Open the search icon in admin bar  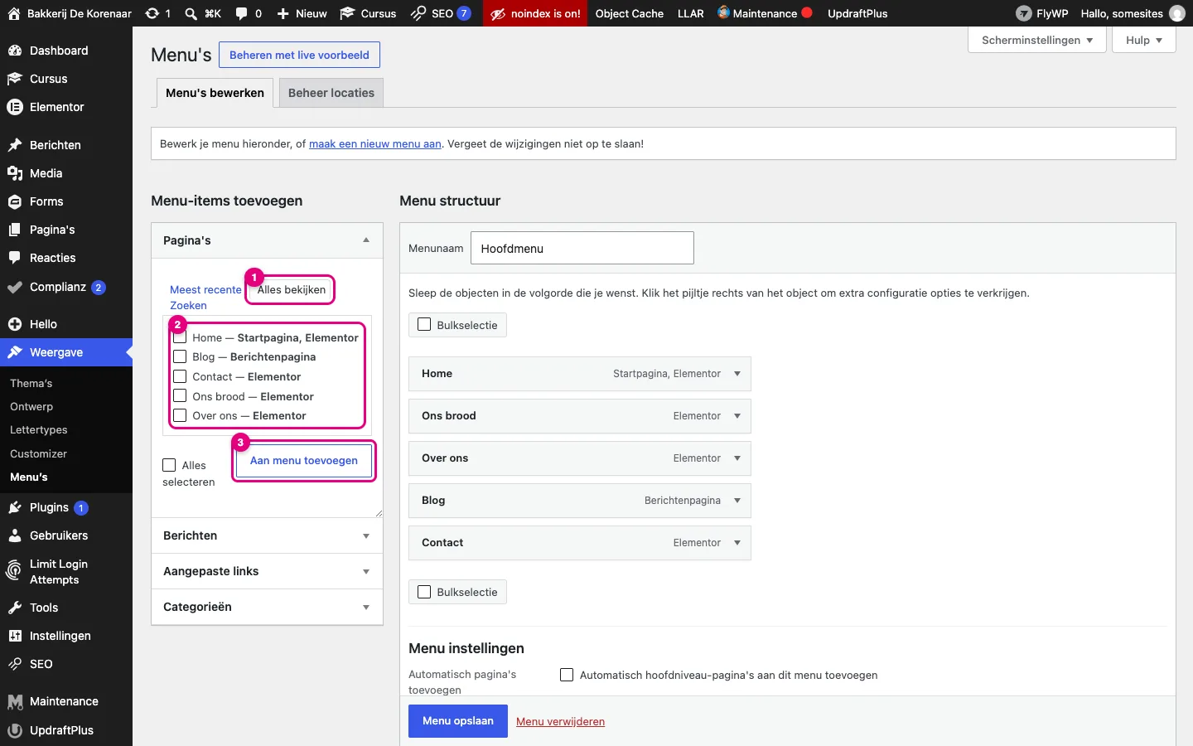[x=191, y=13]
